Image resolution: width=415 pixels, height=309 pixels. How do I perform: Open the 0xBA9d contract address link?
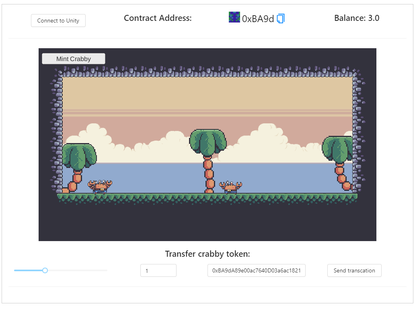pos(257,18)
